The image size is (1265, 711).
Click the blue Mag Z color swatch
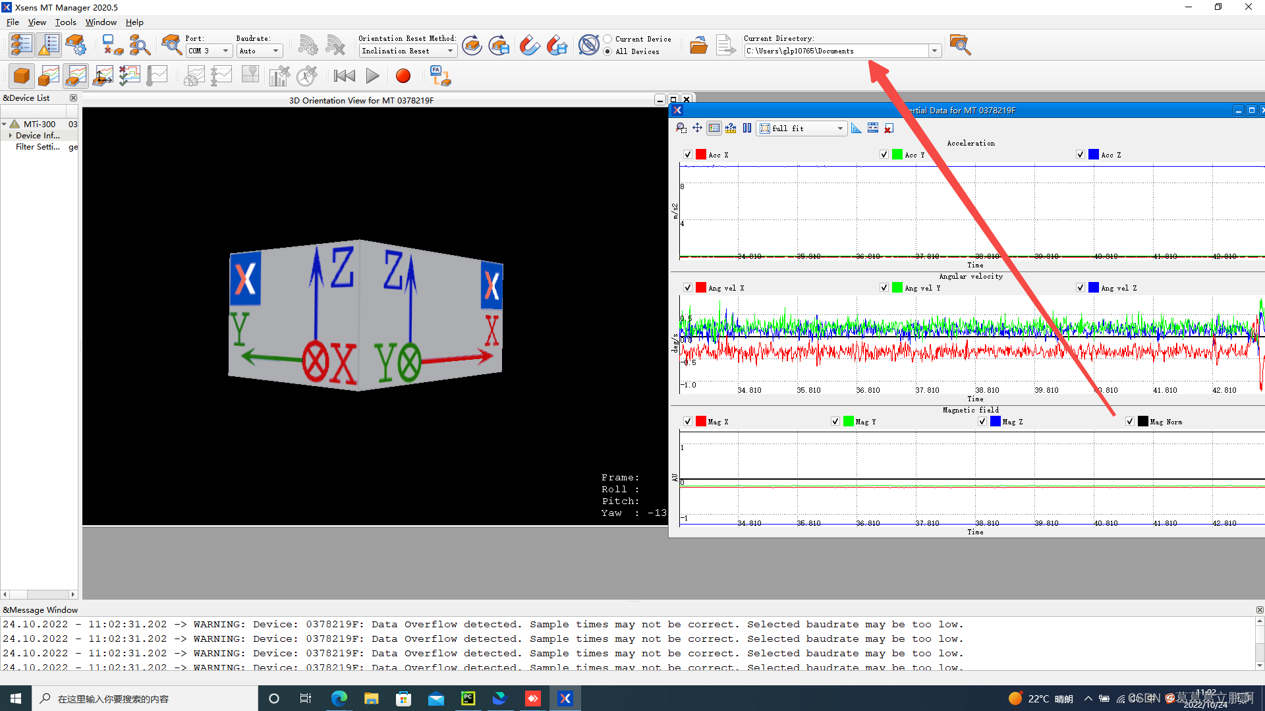[x=996, y=421]
